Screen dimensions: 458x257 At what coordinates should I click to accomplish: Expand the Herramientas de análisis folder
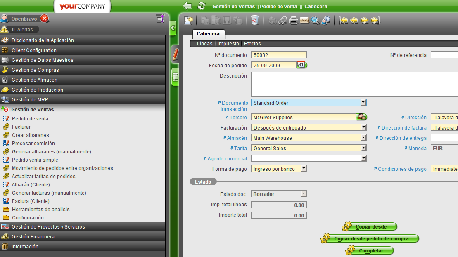click(40, 210)
